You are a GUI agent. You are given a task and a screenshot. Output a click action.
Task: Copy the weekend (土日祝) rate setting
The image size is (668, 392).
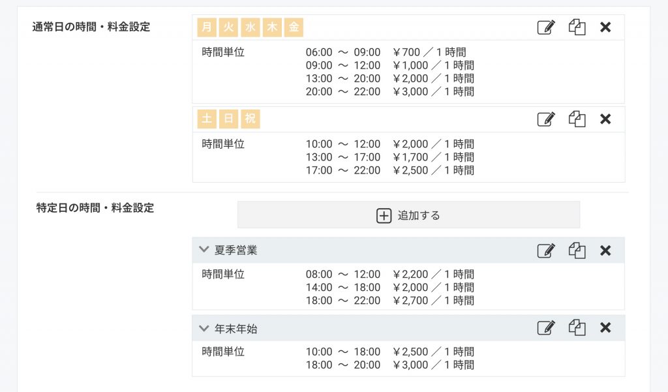pos(577,119)
